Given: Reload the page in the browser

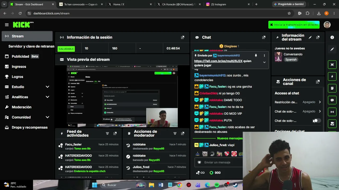Looking at the screenshot, I should point(20,13).
